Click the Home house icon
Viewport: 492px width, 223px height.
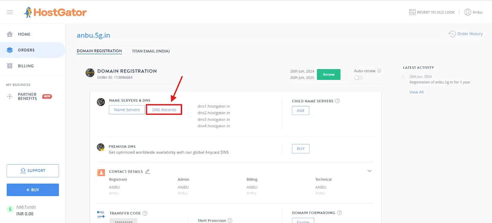click(10, 34)
